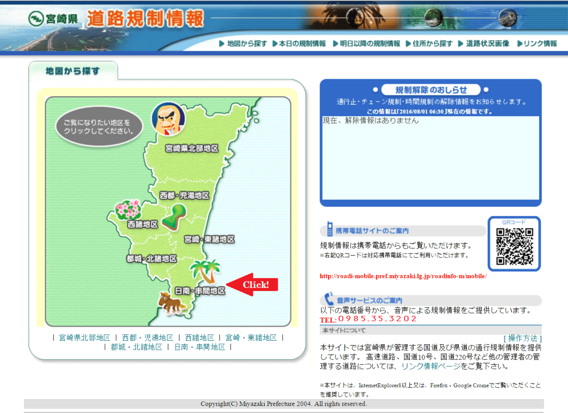Click the red Click! arrow
This screenshot has height=413, width=568.
254,284
